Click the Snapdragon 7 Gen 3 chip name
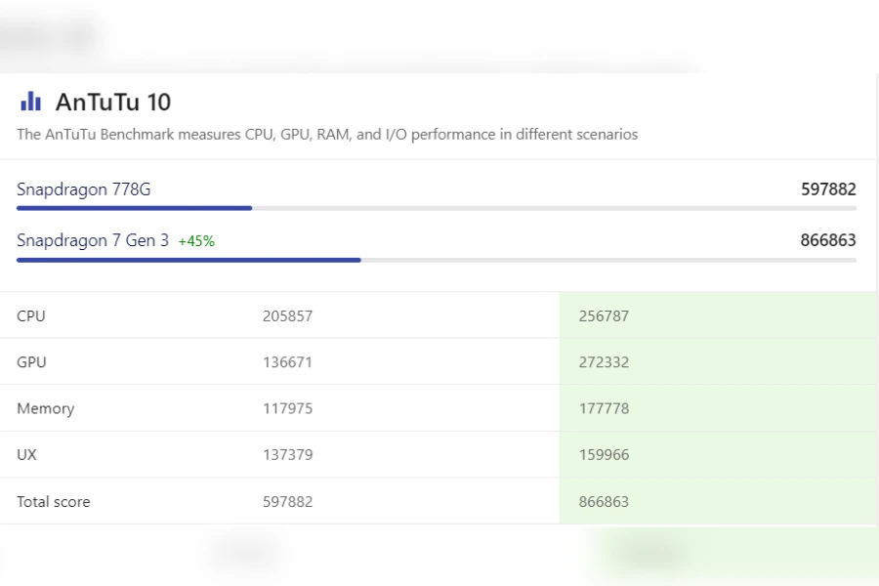Viewport: 879px width, 586px height. coord(93,240)
